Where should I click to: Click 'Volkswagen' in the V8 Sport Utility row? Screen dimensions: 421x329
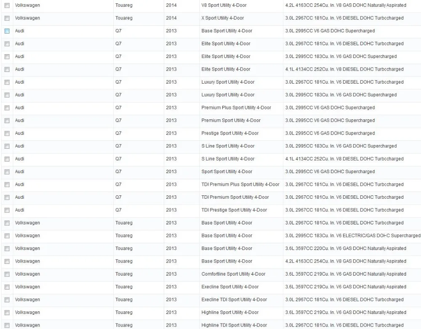(x=27, y=5)
